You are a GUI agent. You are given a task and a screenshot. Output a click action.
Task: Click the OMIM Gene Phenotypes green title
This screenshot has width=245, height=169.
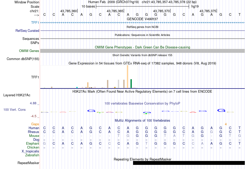(x=142, y=47)
